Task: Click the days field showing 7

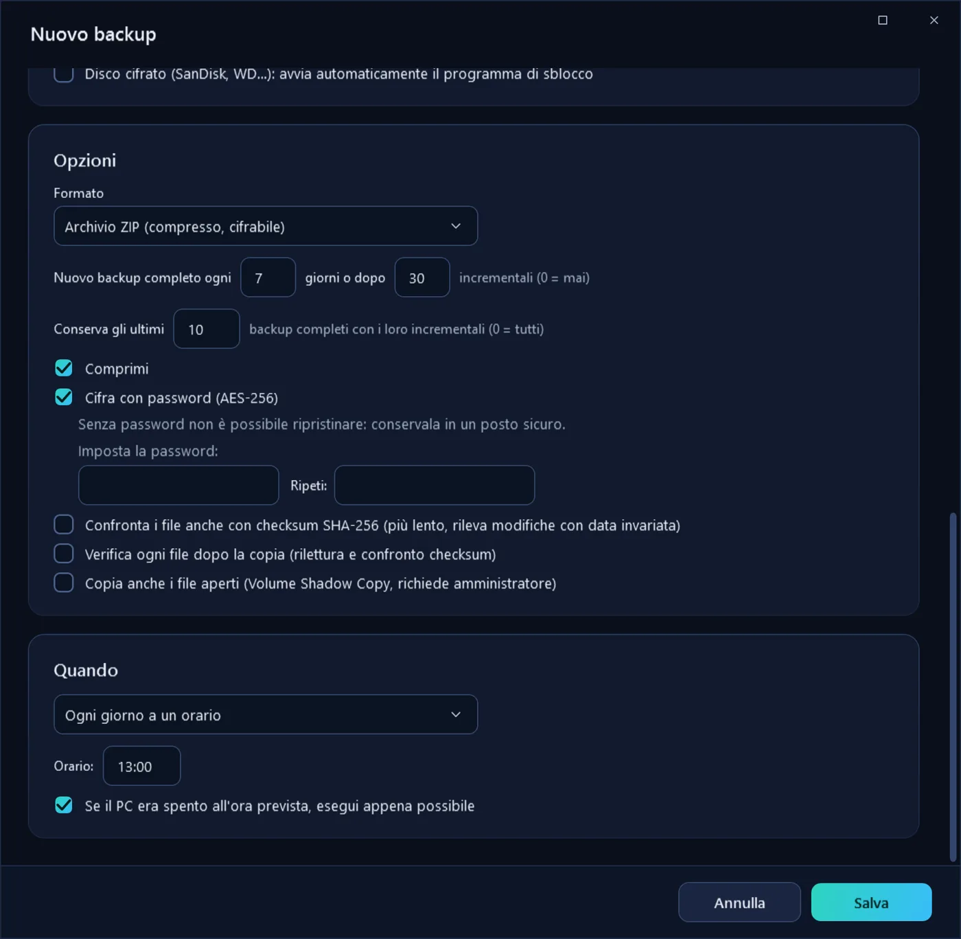Action: click(268, 278)
